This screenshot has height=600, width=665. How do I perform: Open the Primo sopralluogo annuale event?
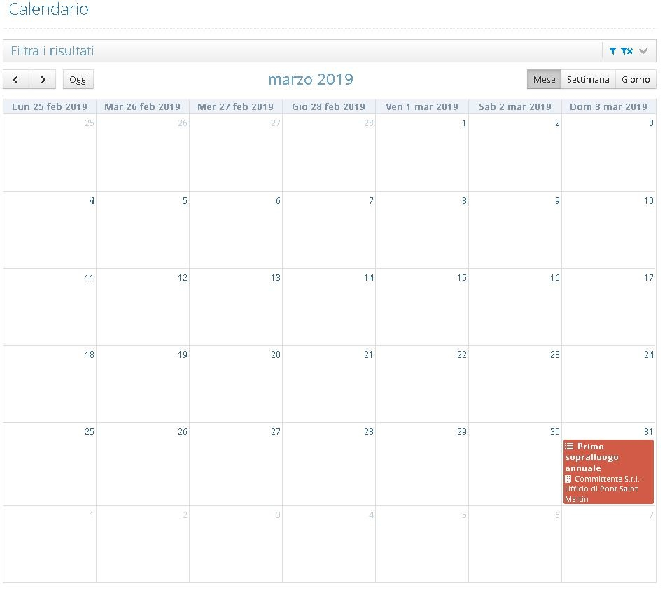[608, 472]
